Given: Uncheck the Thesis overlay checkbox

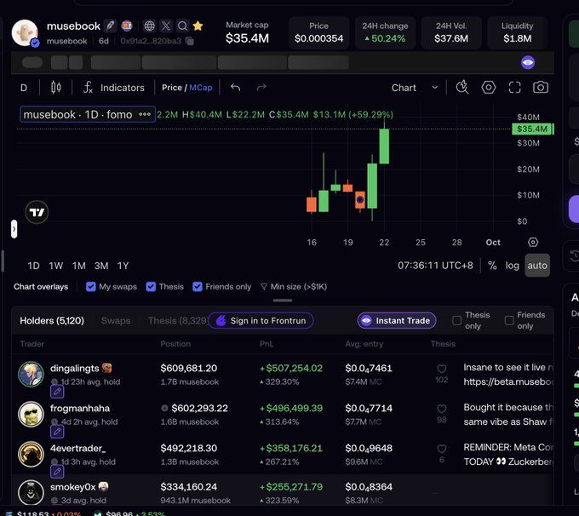Looking at the screenshot, I should [x=151, y=287].
